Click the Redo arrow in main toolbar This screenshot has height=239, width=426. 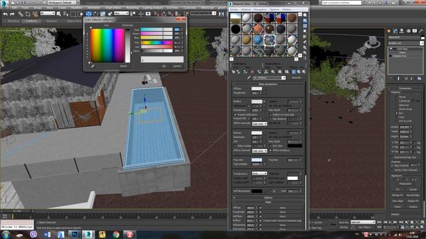point(12,14)
